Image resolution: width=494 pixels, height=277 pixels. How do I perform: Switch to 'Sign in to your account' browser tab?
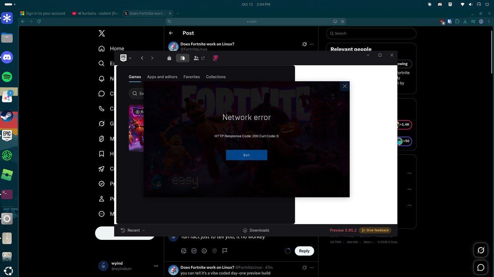pyautogui.click(x=43, y=13)
